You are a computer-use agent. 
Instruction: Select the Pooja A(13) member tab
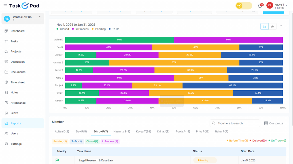pyautogui.click(x=183, y=132)
